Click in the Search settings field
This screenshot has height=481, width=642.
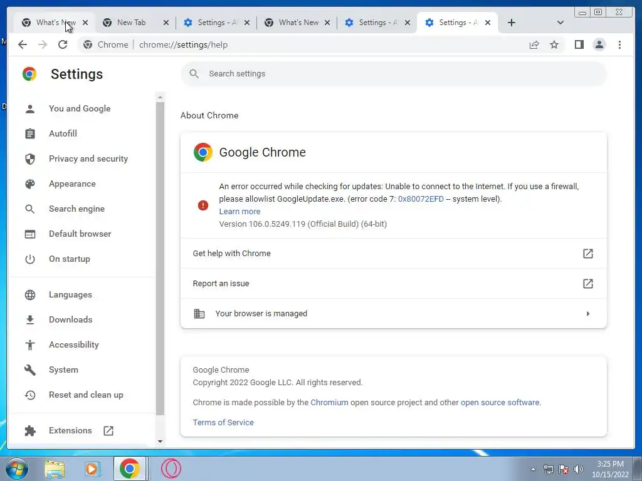(x=394, y=74)
